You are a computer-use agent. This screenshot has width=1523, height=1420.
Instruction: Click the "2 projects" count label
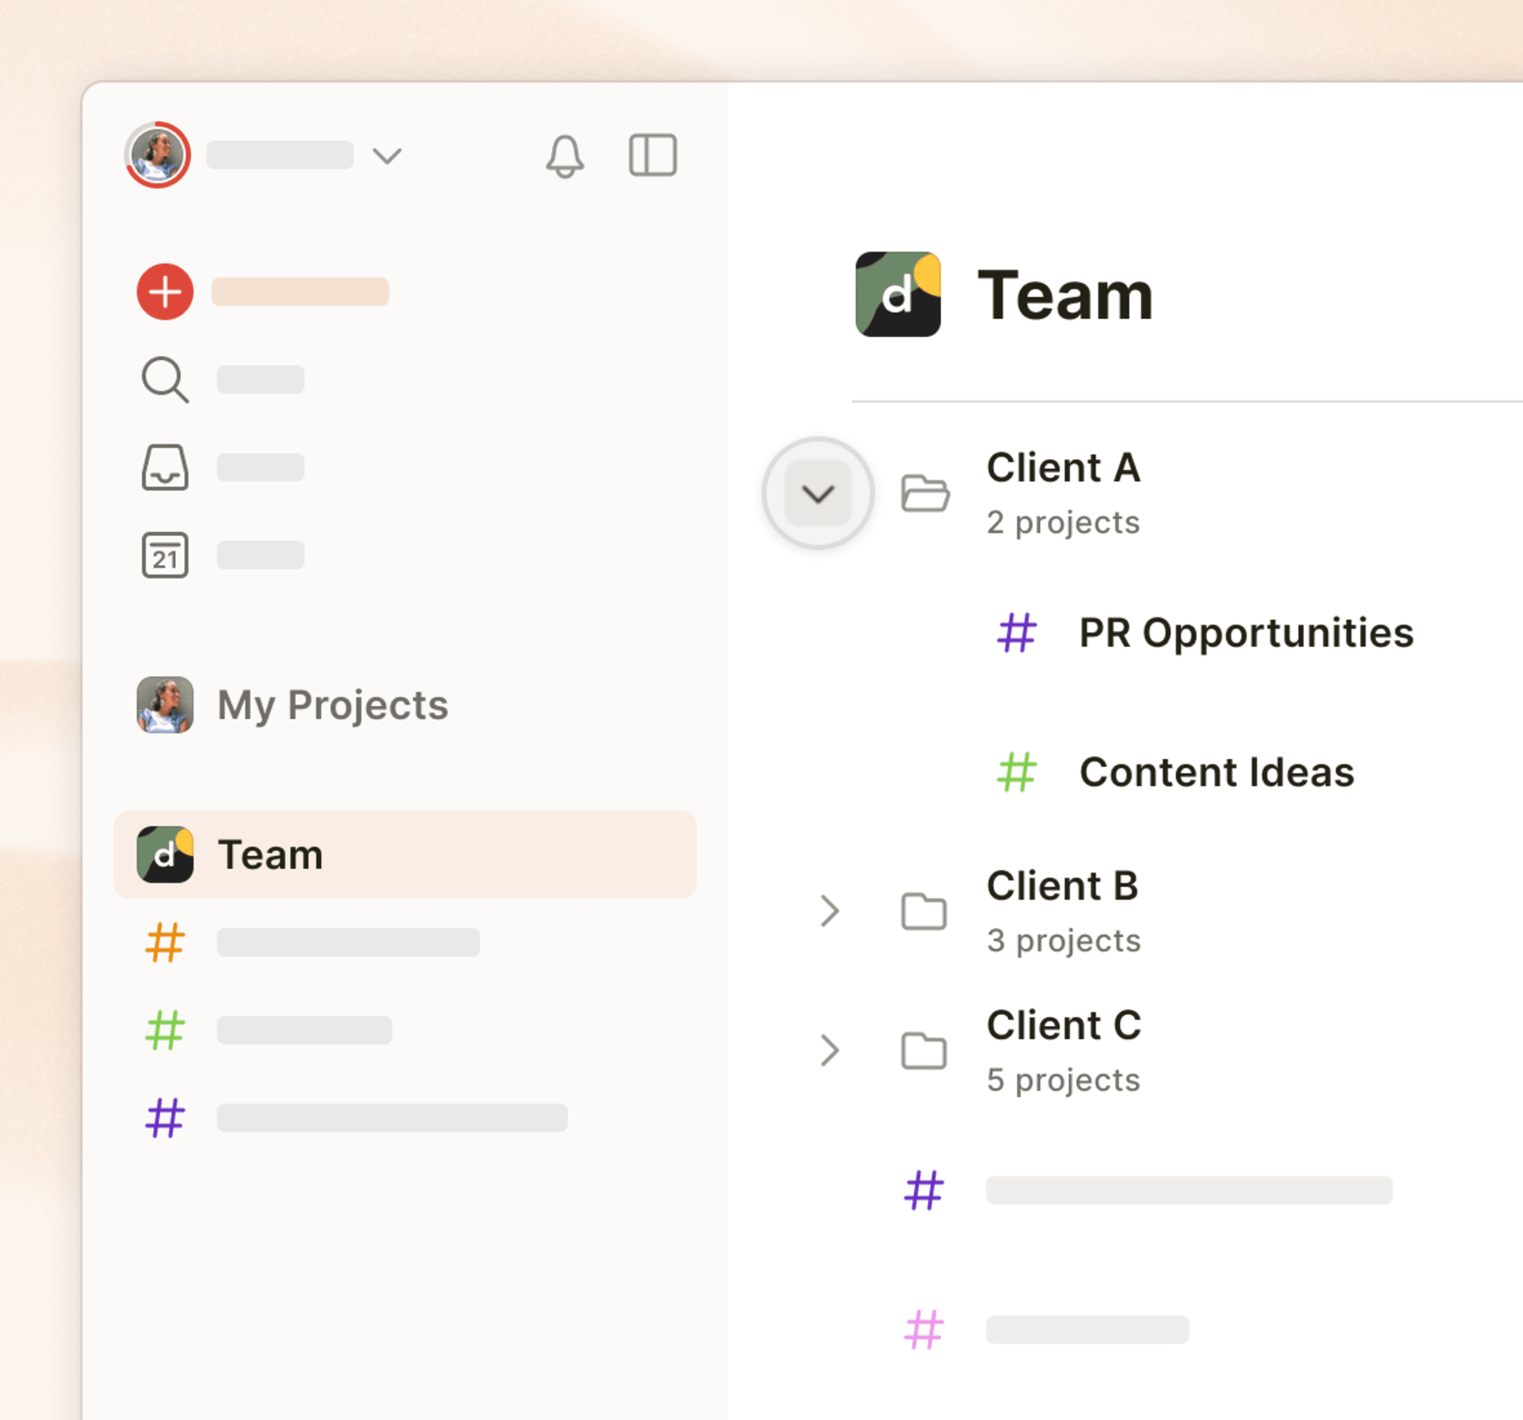pyautogui.click(x=1063, y=522)
